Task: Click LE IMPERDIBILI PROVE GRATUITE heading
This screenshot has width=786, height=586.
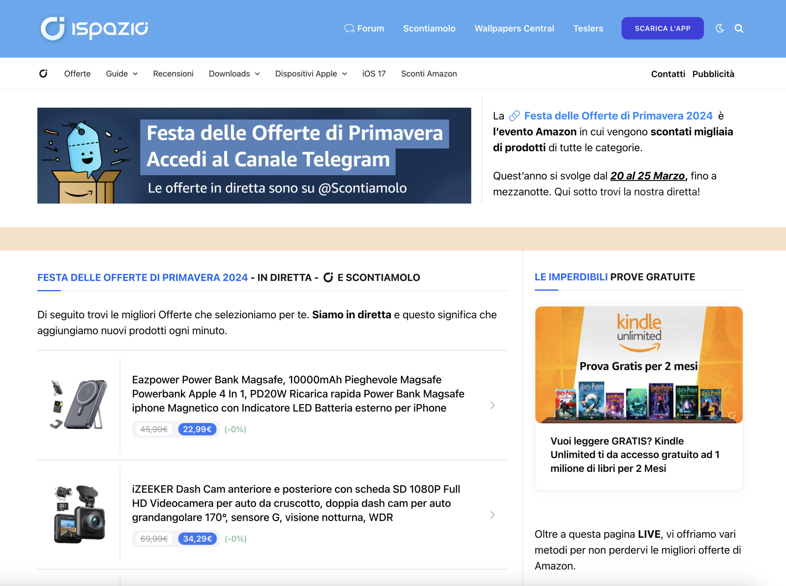Action: pyautogui.click(x=615, y=277)
